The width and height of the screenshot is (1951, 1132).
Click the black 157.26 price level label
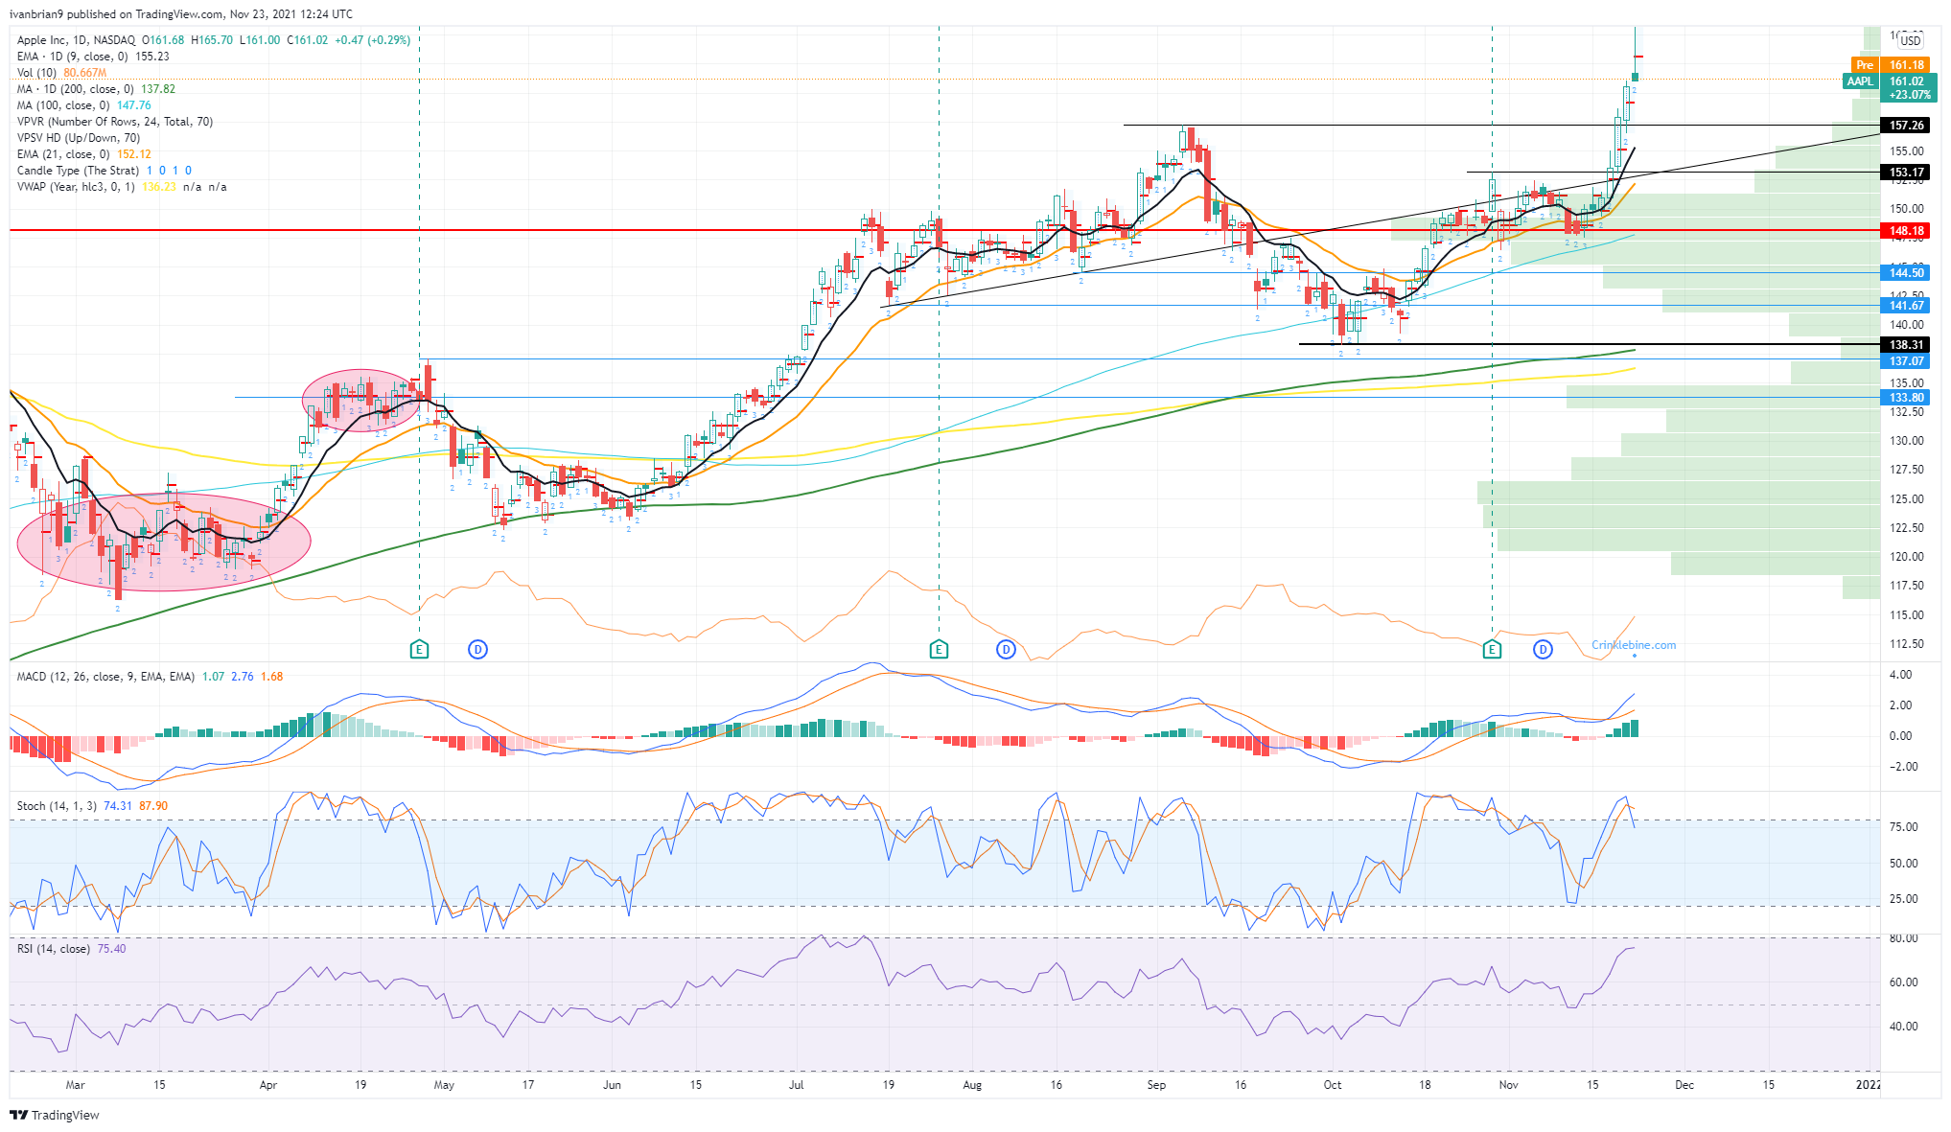point(1907,126)
